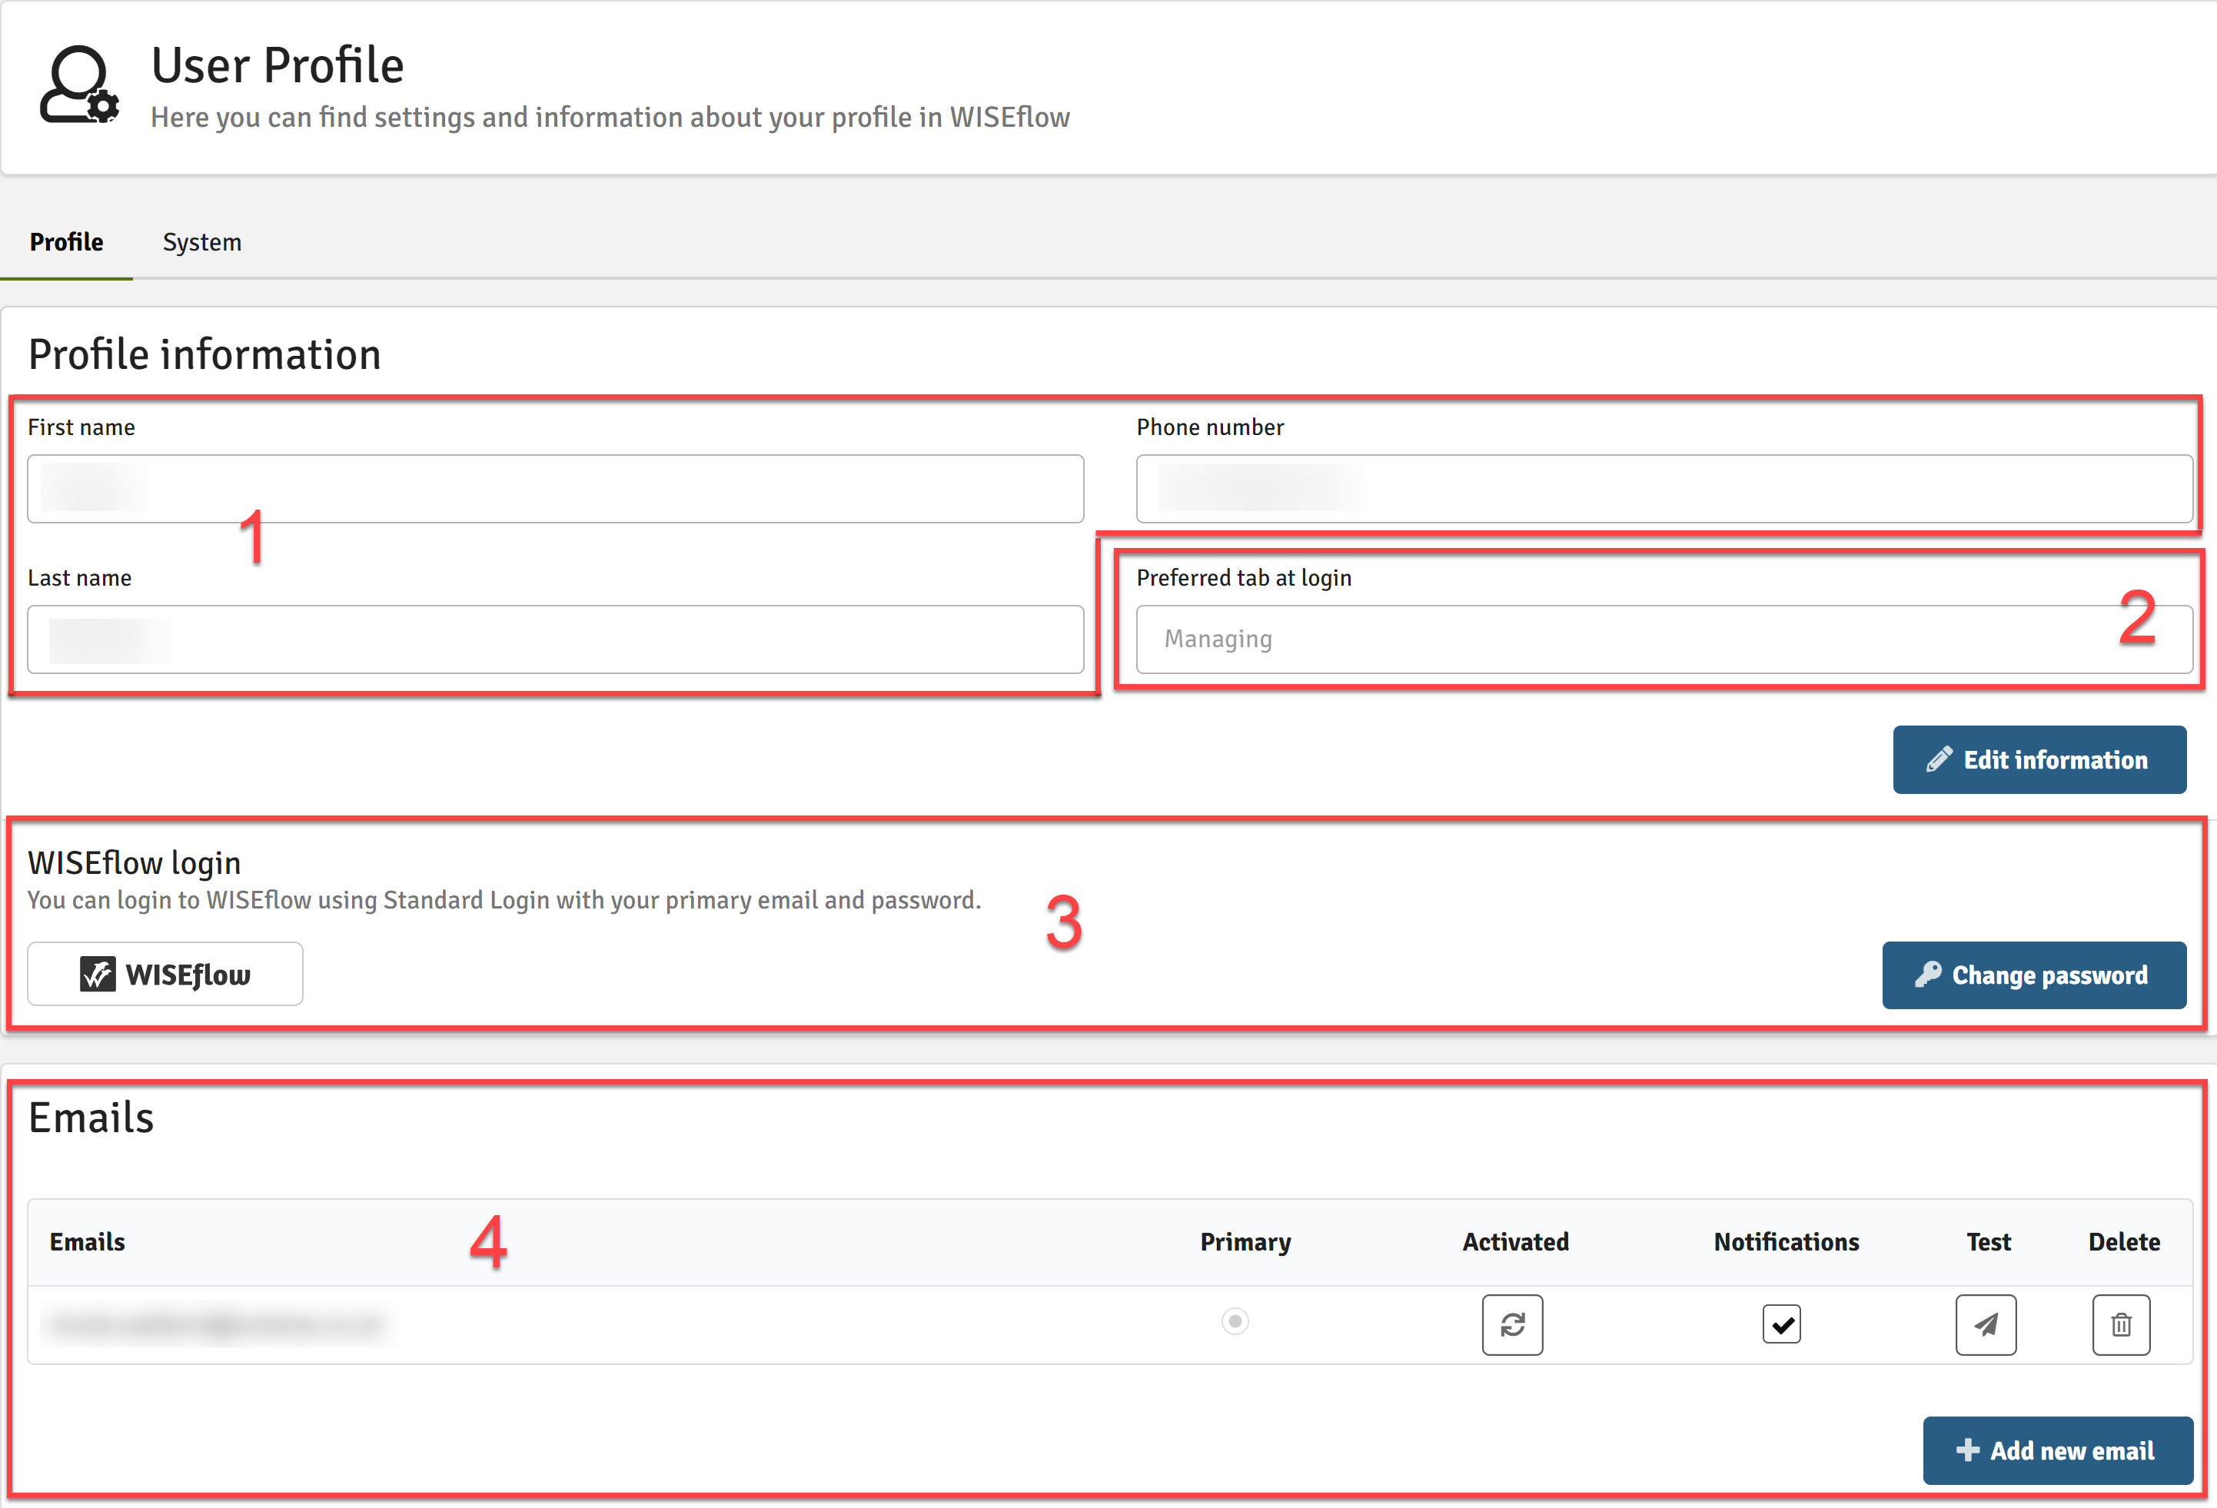
Task: Click the blurred email address in table
Action: pos(217,1324)
